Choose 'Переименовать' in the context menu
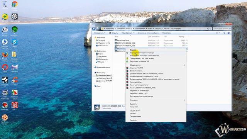 tap(135, 116)
